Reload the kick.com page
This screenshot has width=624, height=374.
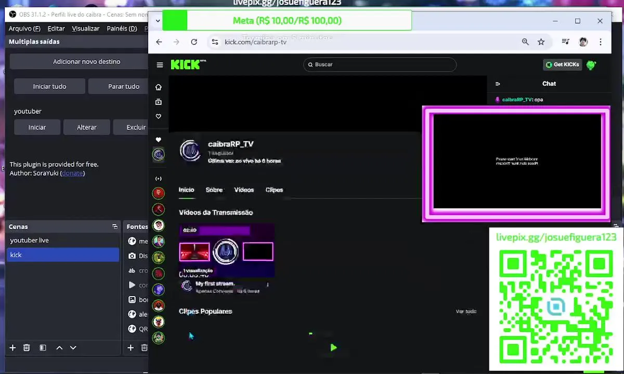[194, 42]
